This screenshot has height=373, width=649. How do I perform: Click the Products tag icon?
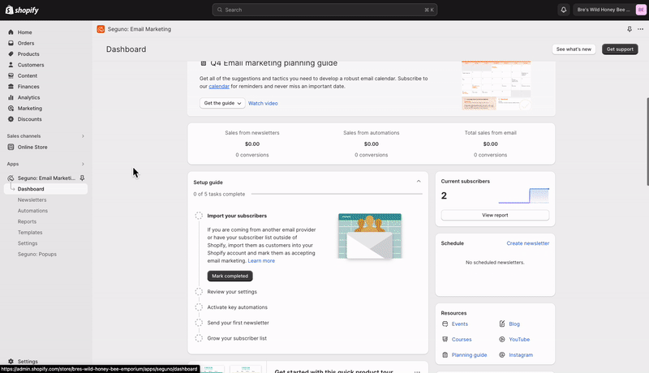[11, 54]
